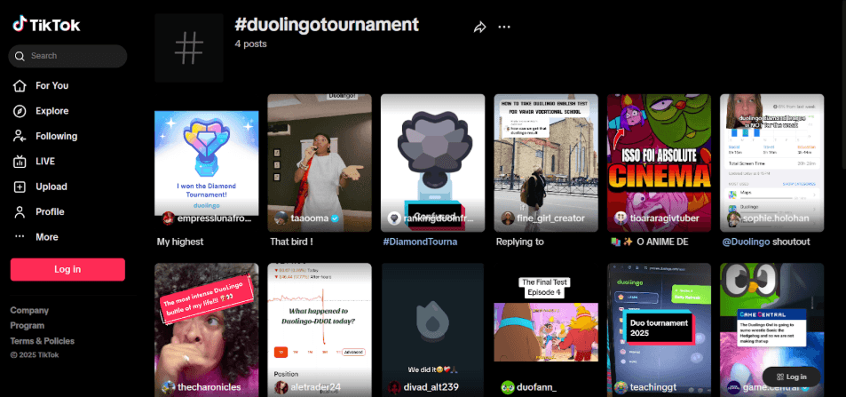Screen dimensions: 846x397
Task: Open the taaooma video thumbnail
Action: pyautogui.click(x=320, y=163)
